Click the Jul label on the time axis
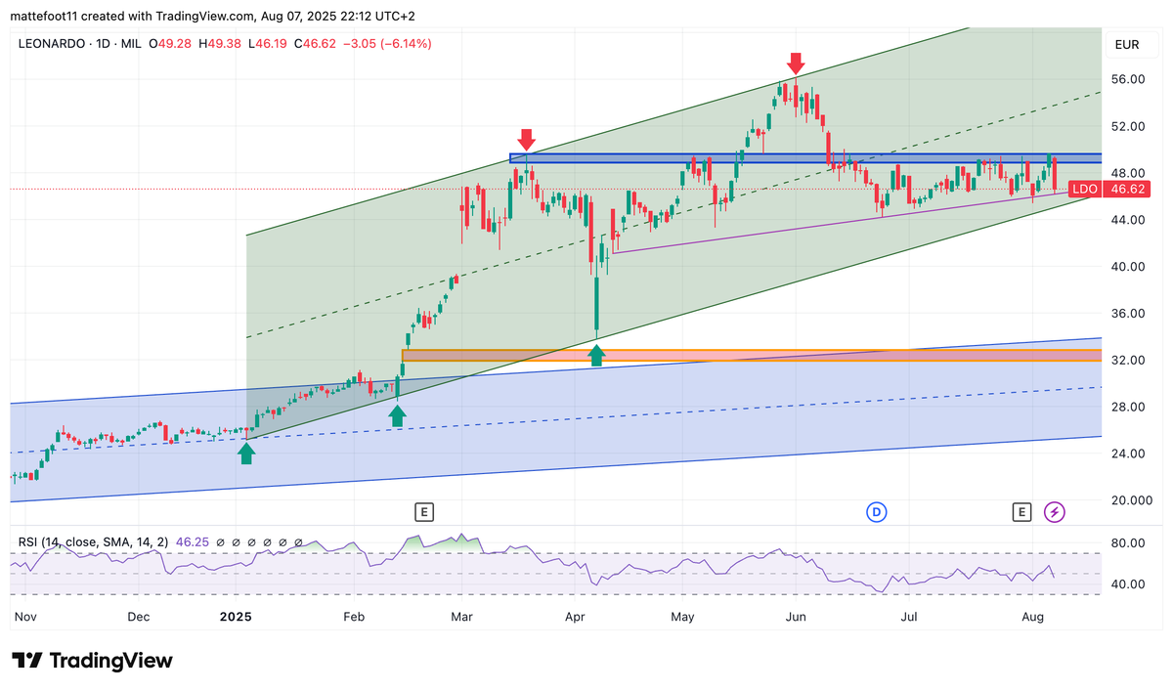Viewport: 1173px width, 691px height. [x=910, y=618]
